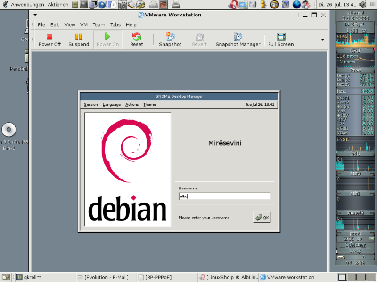Select VMware Workstation taskbar button
The height and width of the screenshot is (282, 377).
[x=289, y=277]
